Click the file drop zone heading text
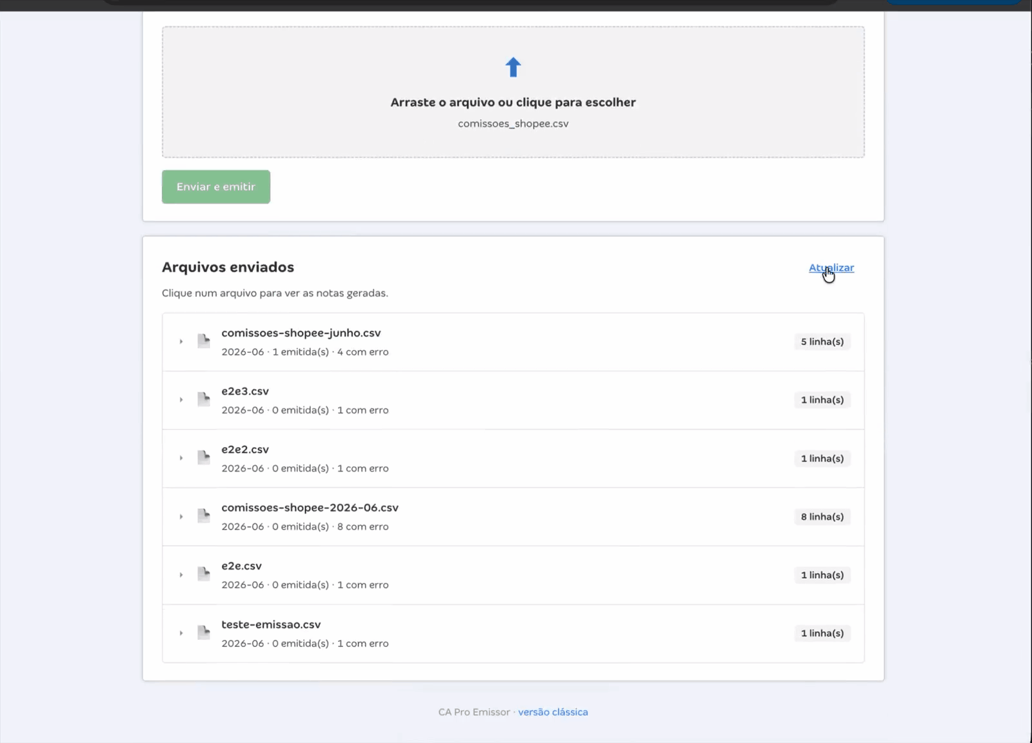Image resolution: width=1032 pixels, height=743 pixels. [513, 102]
